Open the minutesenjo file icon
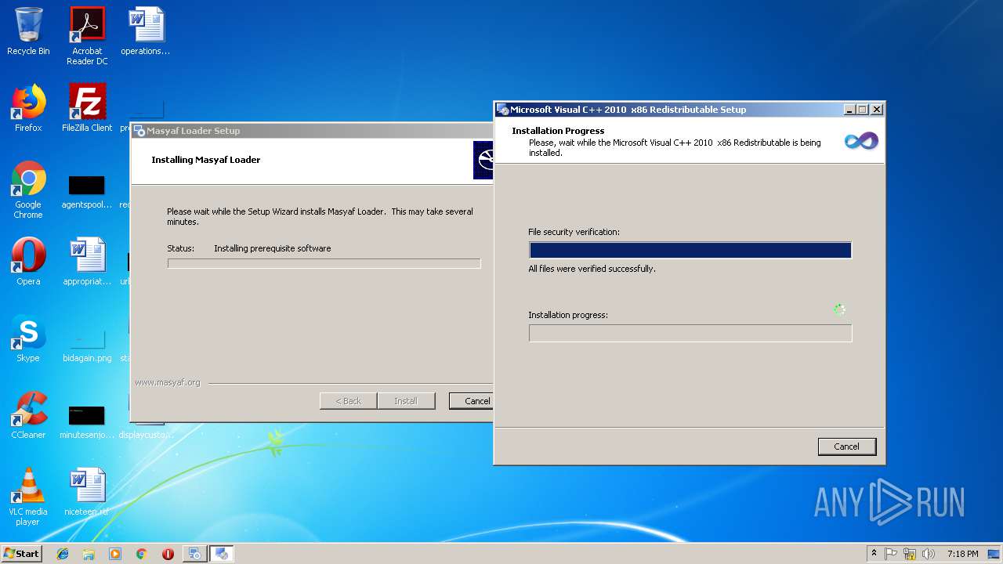The height and width of the screenshot is (564, 1003). point(87,421)
